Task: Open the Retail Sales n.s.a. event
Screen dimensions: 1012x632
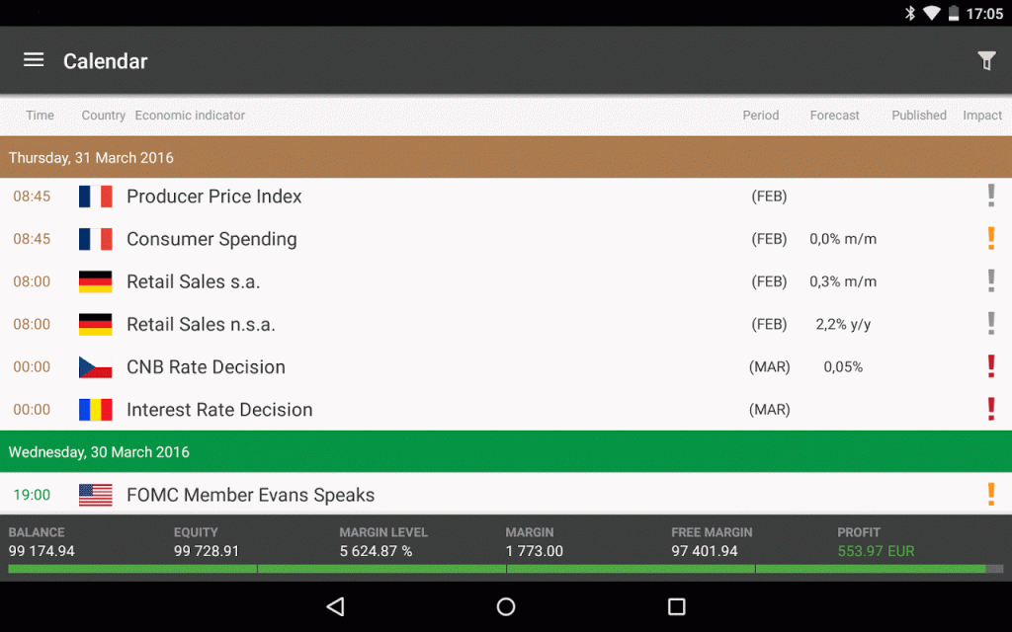Action: tap(506, 324)
